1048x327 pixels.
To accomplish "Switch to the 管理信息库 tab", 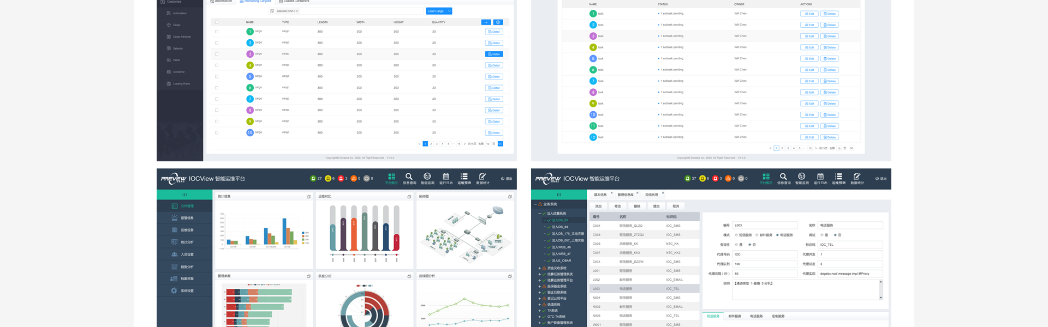I will coord(626,195).
